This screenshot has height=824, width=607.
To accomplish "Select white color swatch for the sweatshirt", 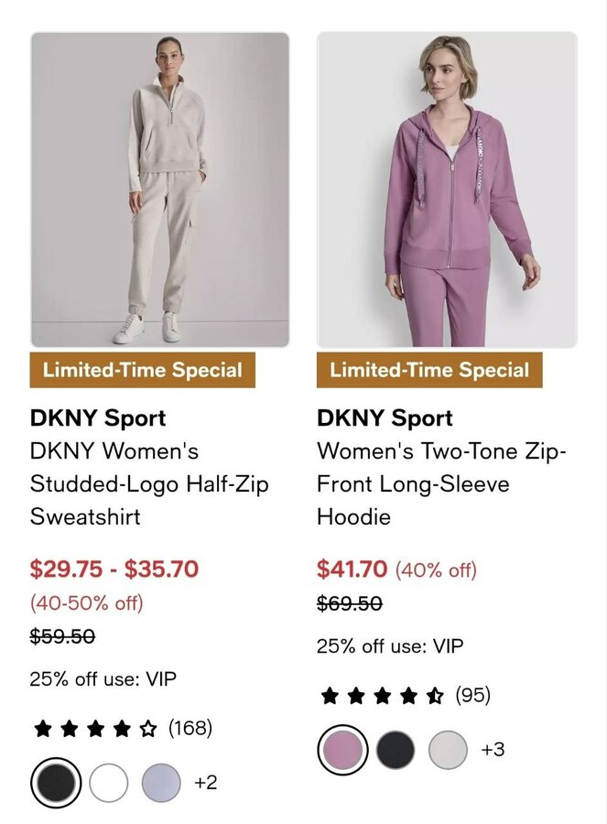I will pos(108,783).
